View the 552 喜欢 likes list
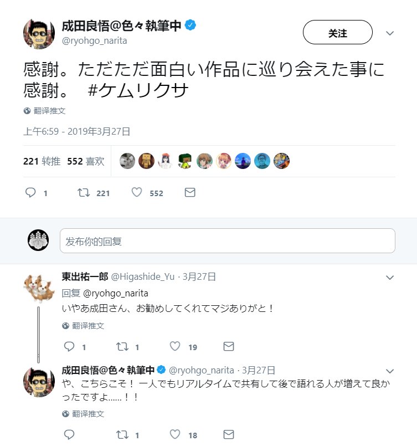The image size is (417, 446). (x=86, y=161)
